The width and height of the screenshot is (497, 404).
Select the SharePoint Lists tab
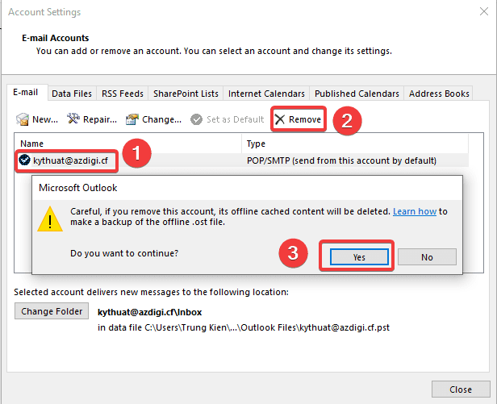click(x=185, y=94)
